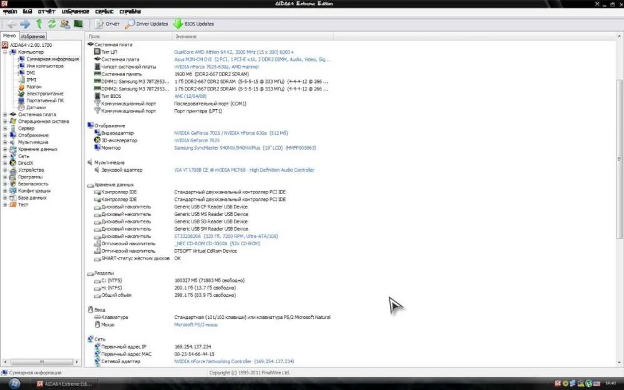Open the AMI (12/04/08) BIOS link
This screenshot has height=390, width=624.
point(190,96)
